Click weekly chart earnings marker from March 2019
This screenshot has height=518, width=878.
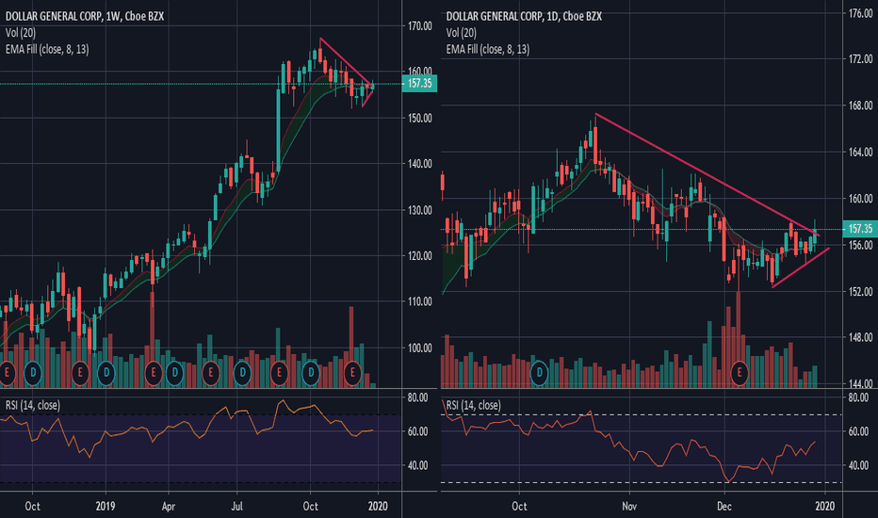(x=154, y=372)
